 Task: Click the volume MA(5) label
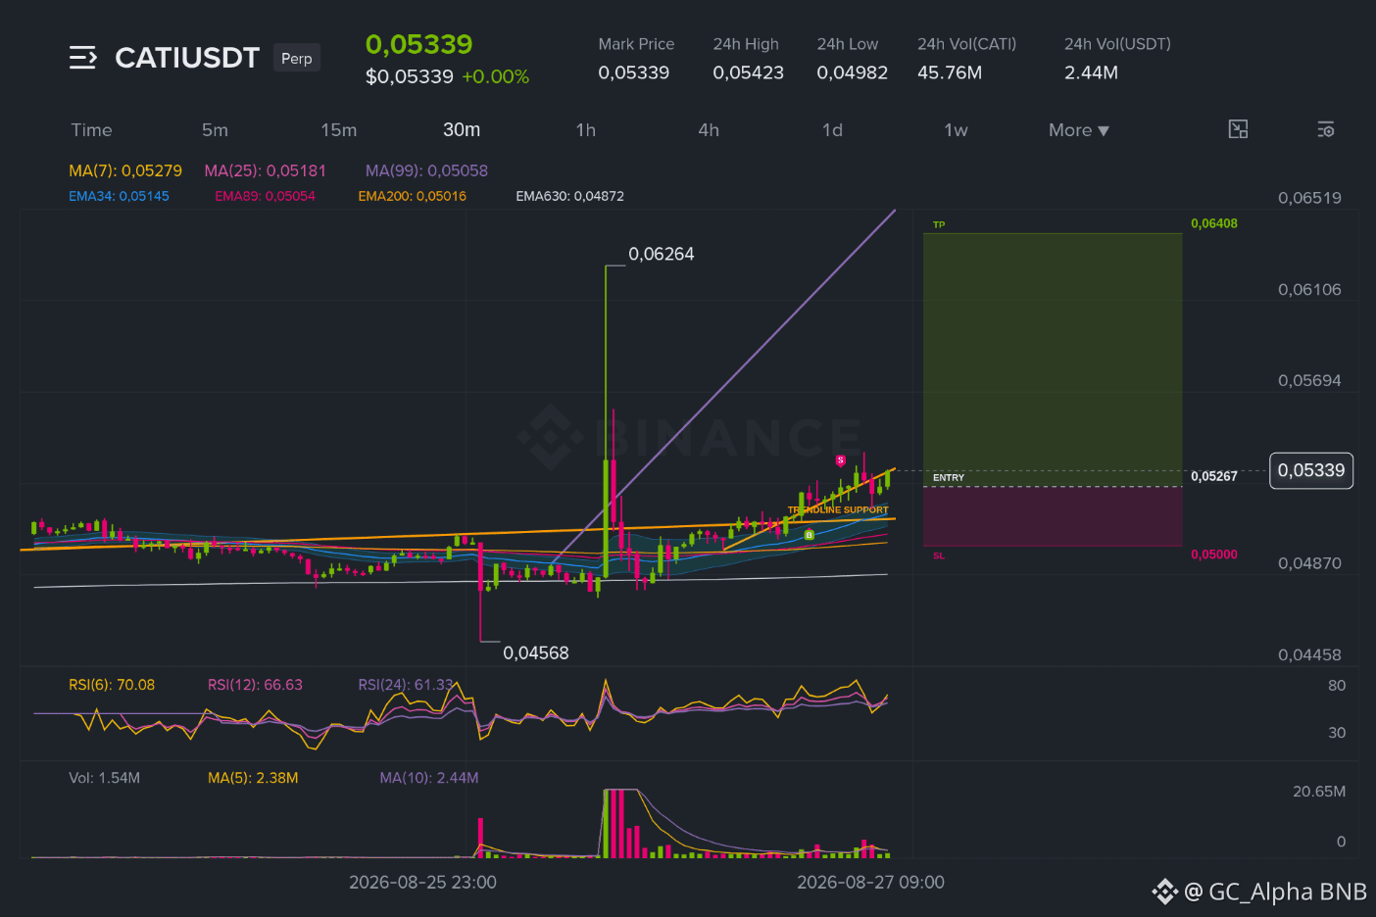(253, 778)
